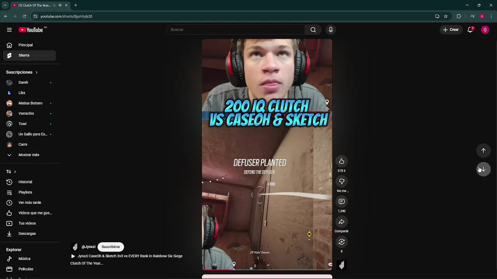This screenshot has width=497, height=279.
Task: Open the Towi channel
Action: pos(30,124)
